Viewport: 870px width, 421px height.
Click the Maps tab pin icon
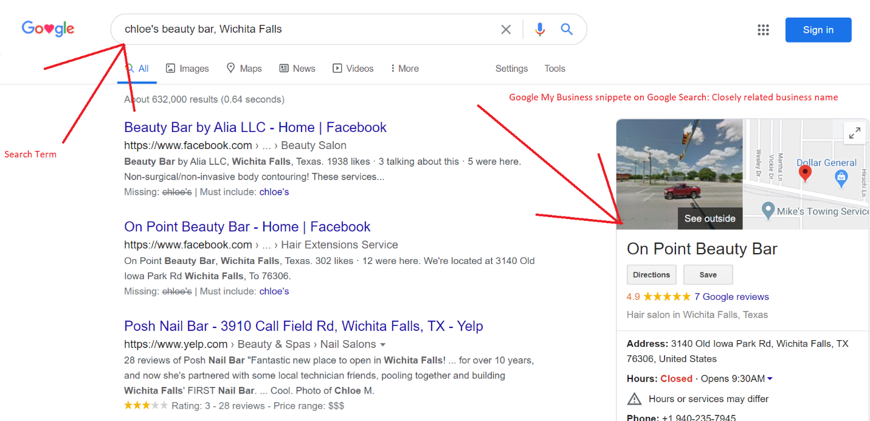click(230, 68)
